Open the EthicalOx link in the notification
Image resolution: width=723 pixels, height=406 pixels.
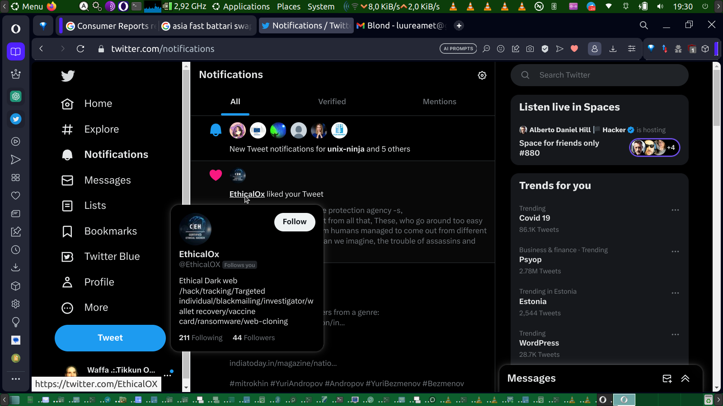(247, 194)
